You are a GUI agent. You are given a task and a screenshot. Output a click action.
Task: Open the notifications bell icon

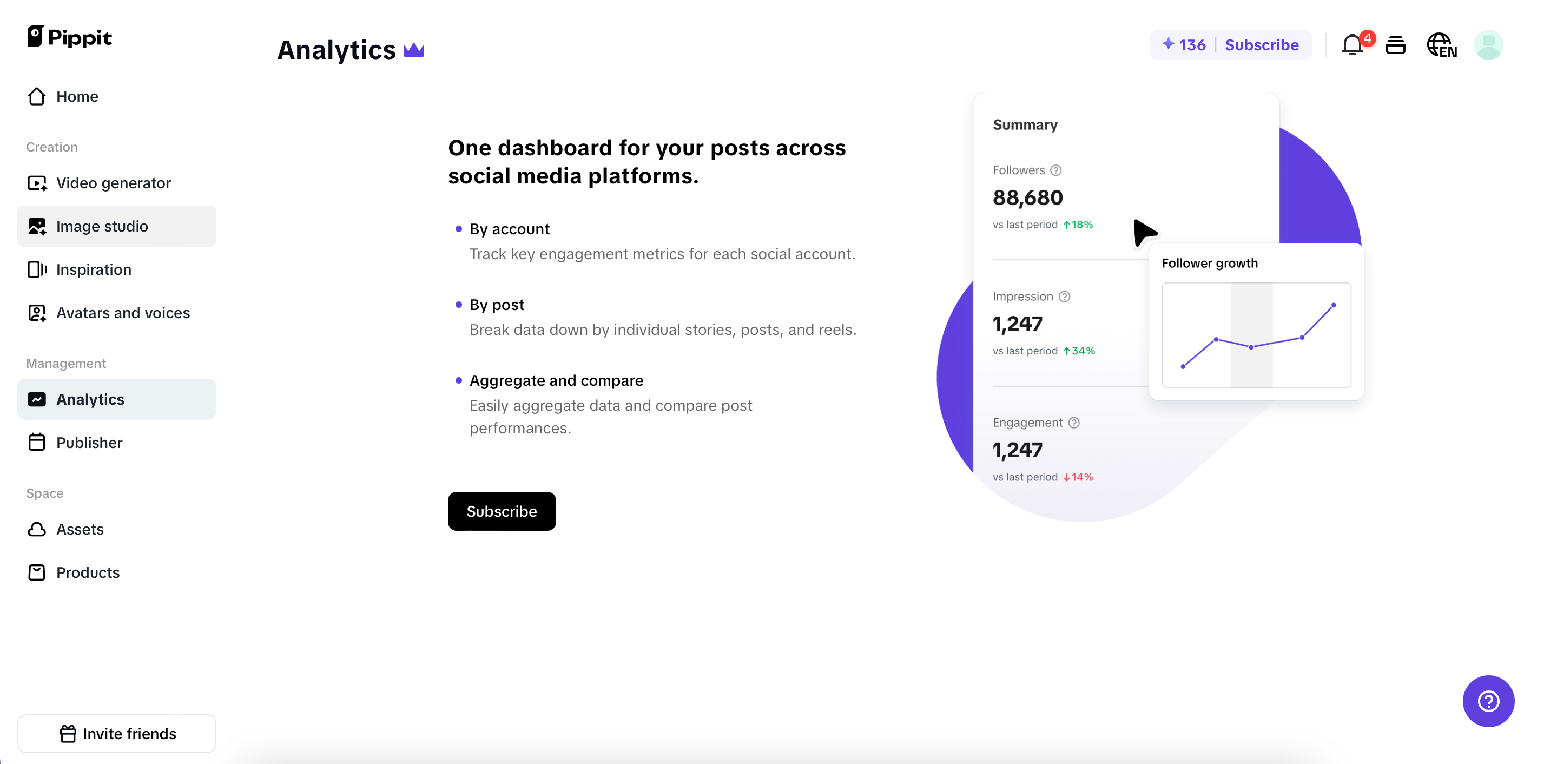[1353, 45]
